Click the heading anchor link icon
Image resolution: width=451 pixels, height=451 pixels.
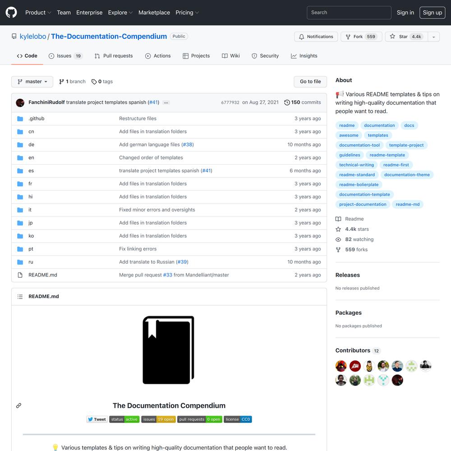tap(18, 405)
